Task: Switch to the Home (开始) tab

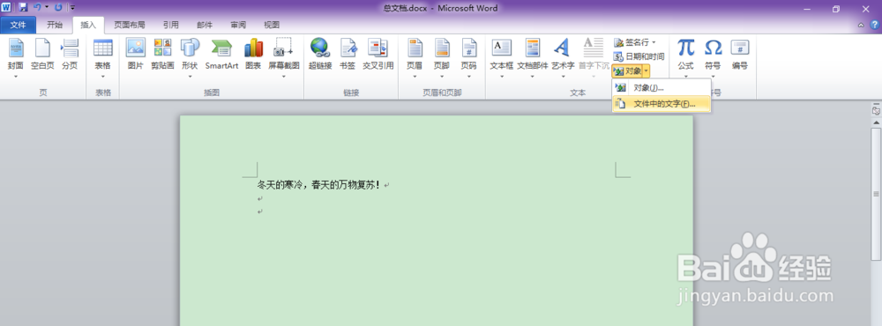Action: [55, 25]
